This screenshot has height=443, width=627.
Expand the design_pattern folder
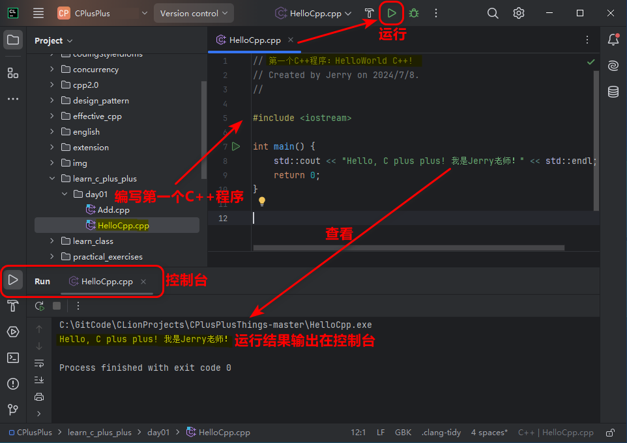52,101
